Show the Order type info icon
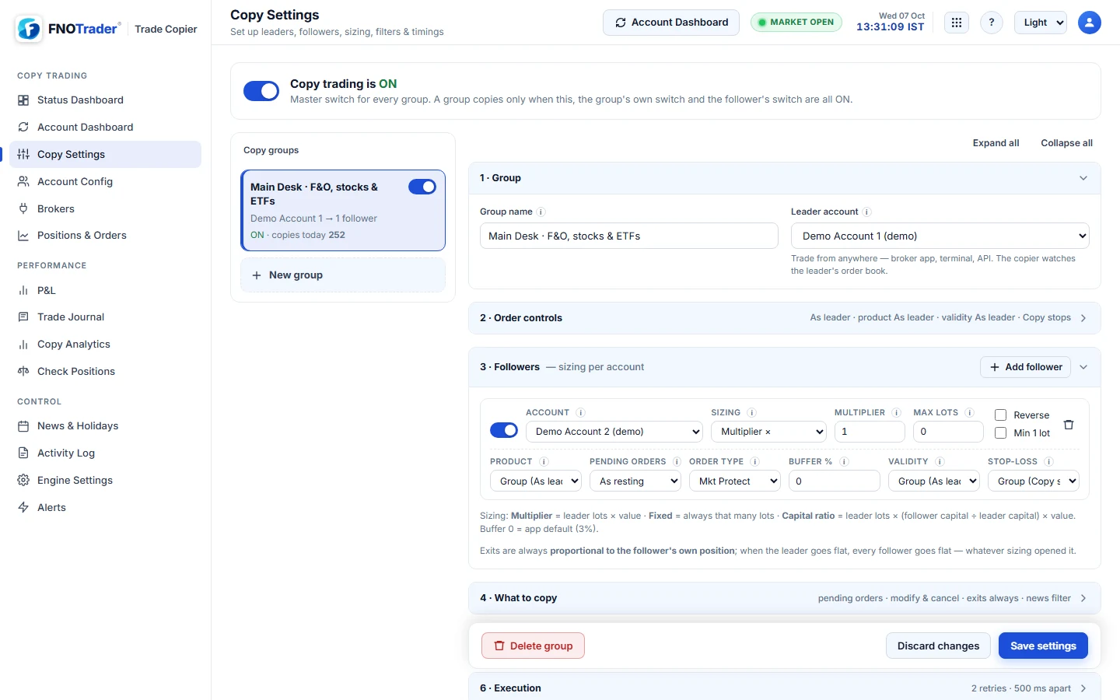The height and width of the screenshot is (700, 1120). [754, 461]
